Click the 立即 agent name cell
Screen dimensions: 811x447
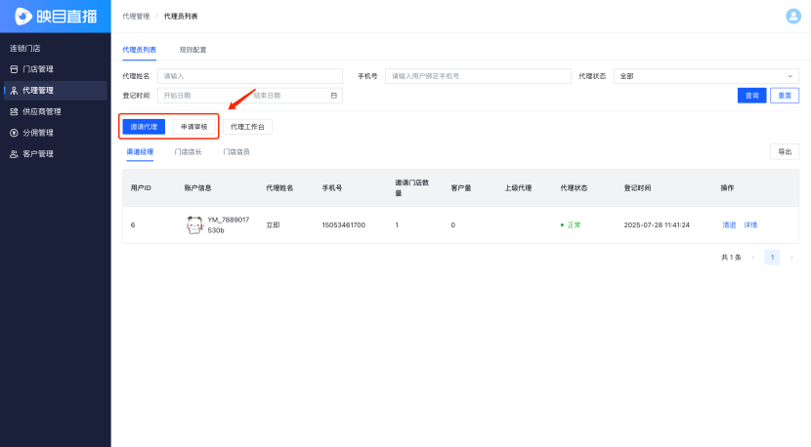pos(273,225)
